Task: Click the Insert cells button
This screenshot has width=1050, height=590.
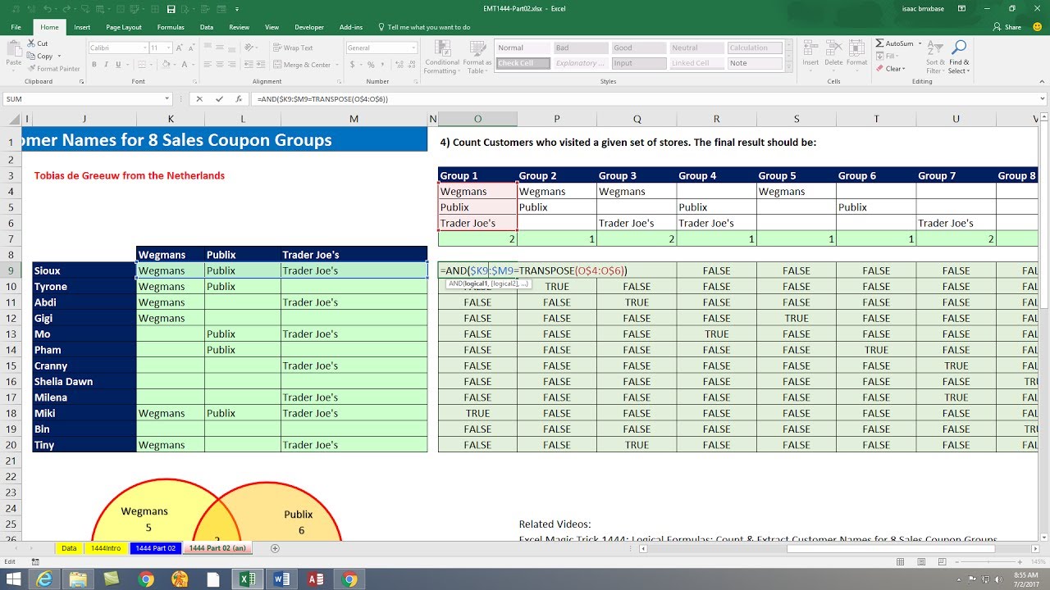Action: [x=810, y=54]
